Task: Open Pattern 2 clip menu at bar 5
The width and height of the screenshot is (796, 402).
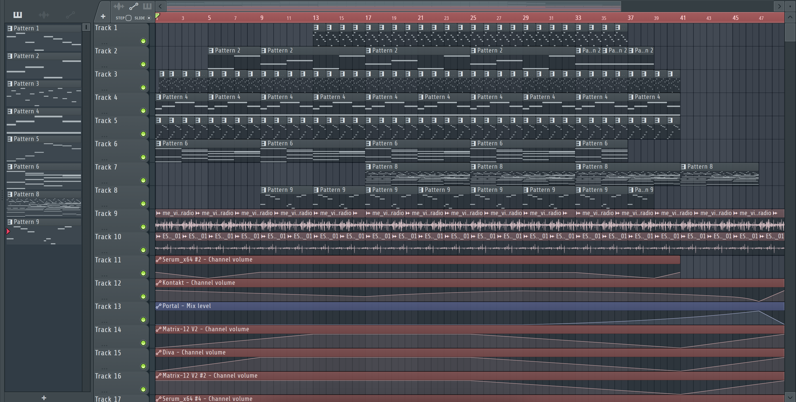Action: [211, 50]
